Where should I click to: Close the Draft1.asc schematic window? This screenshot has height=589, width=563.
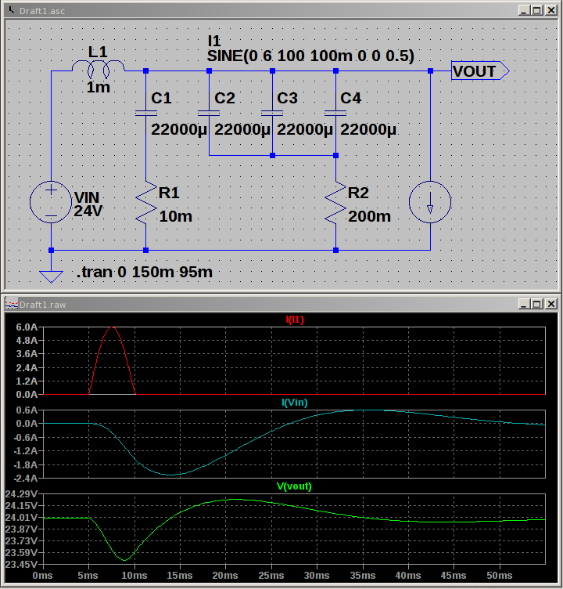coord(551,10)
